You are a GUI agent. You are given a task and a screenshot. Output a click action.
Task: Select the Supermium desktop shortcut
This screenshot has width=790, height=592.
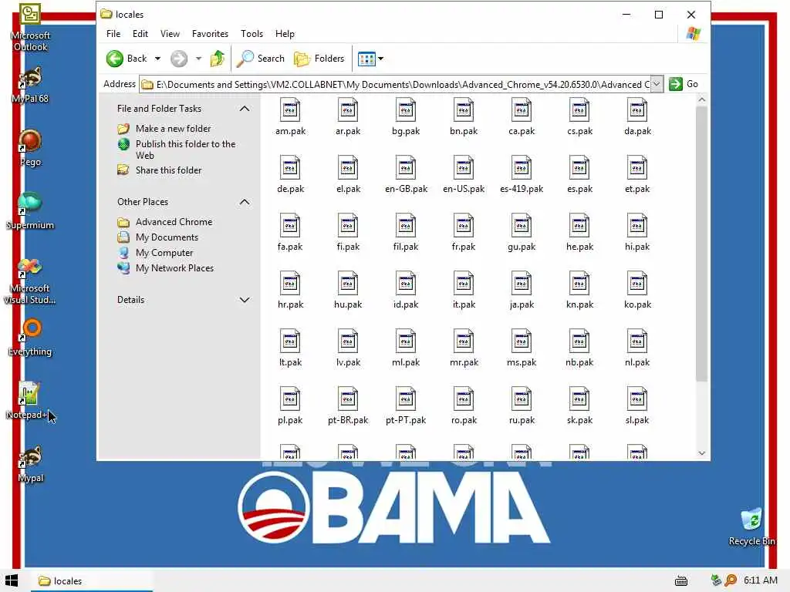coord(30,211)
